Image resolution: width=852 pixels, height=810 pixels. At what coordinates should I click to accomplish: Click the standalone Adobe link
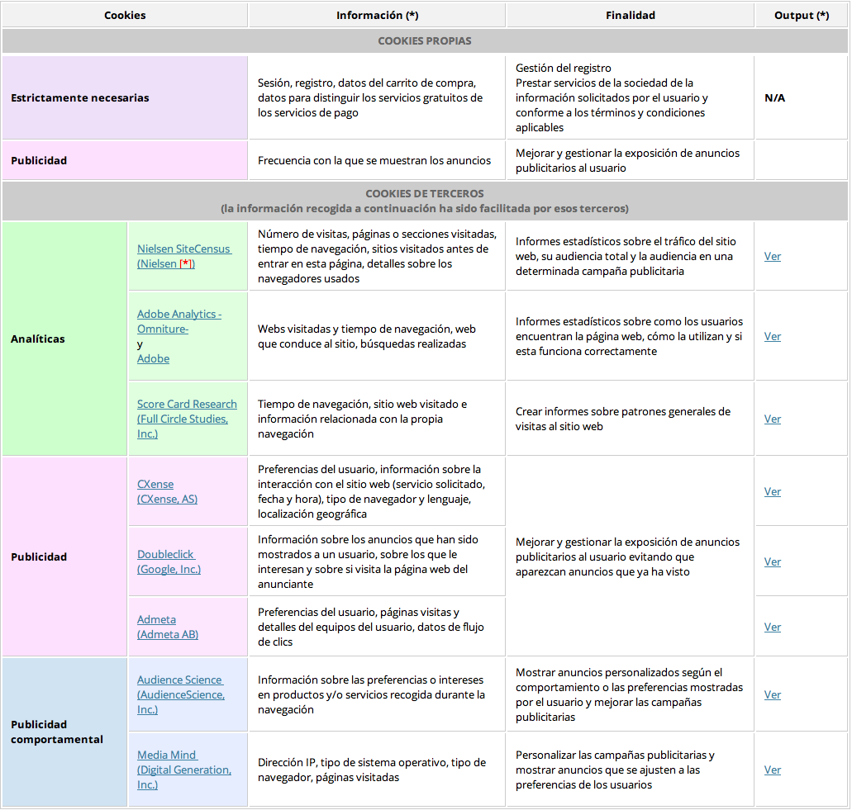(153, 359)
